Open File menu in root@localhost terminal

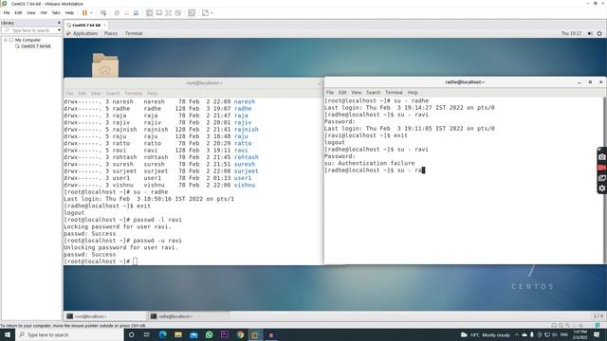coord(69,93)
